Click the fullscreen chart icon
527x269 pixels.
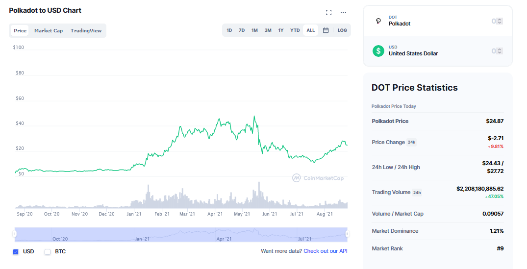click(x=329, y=13)
